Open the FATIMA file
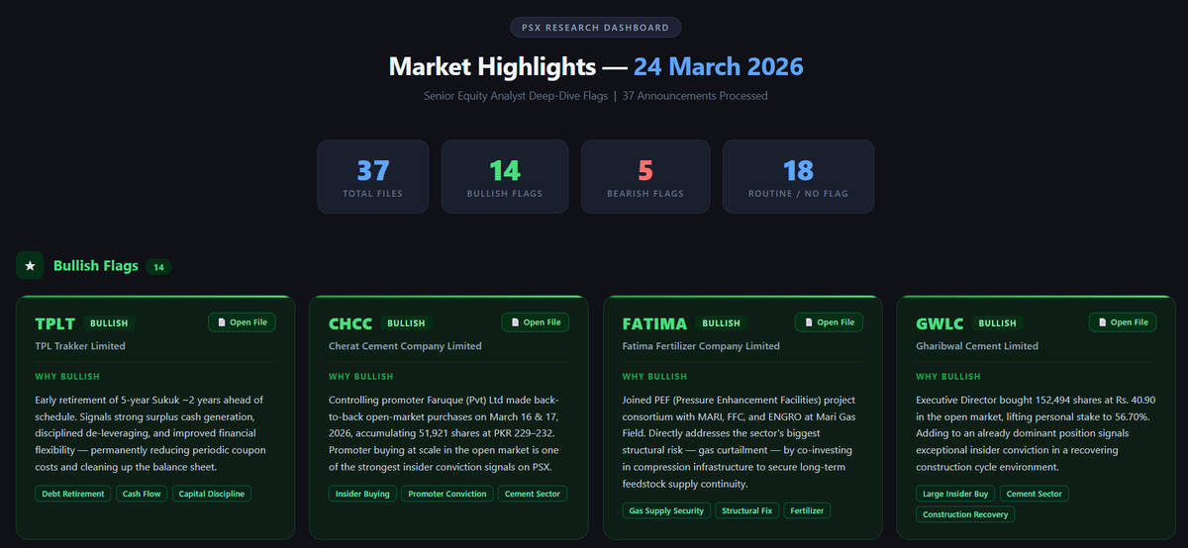Screen dimensions: 1188x548 [829, 322]
